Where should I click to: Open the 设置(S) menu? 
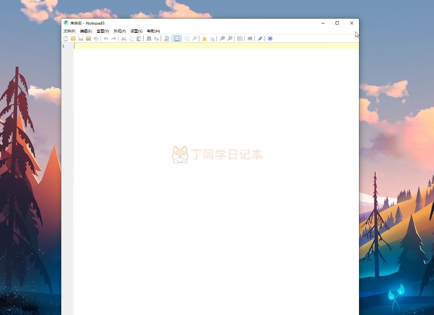click(x=137, y=31)
